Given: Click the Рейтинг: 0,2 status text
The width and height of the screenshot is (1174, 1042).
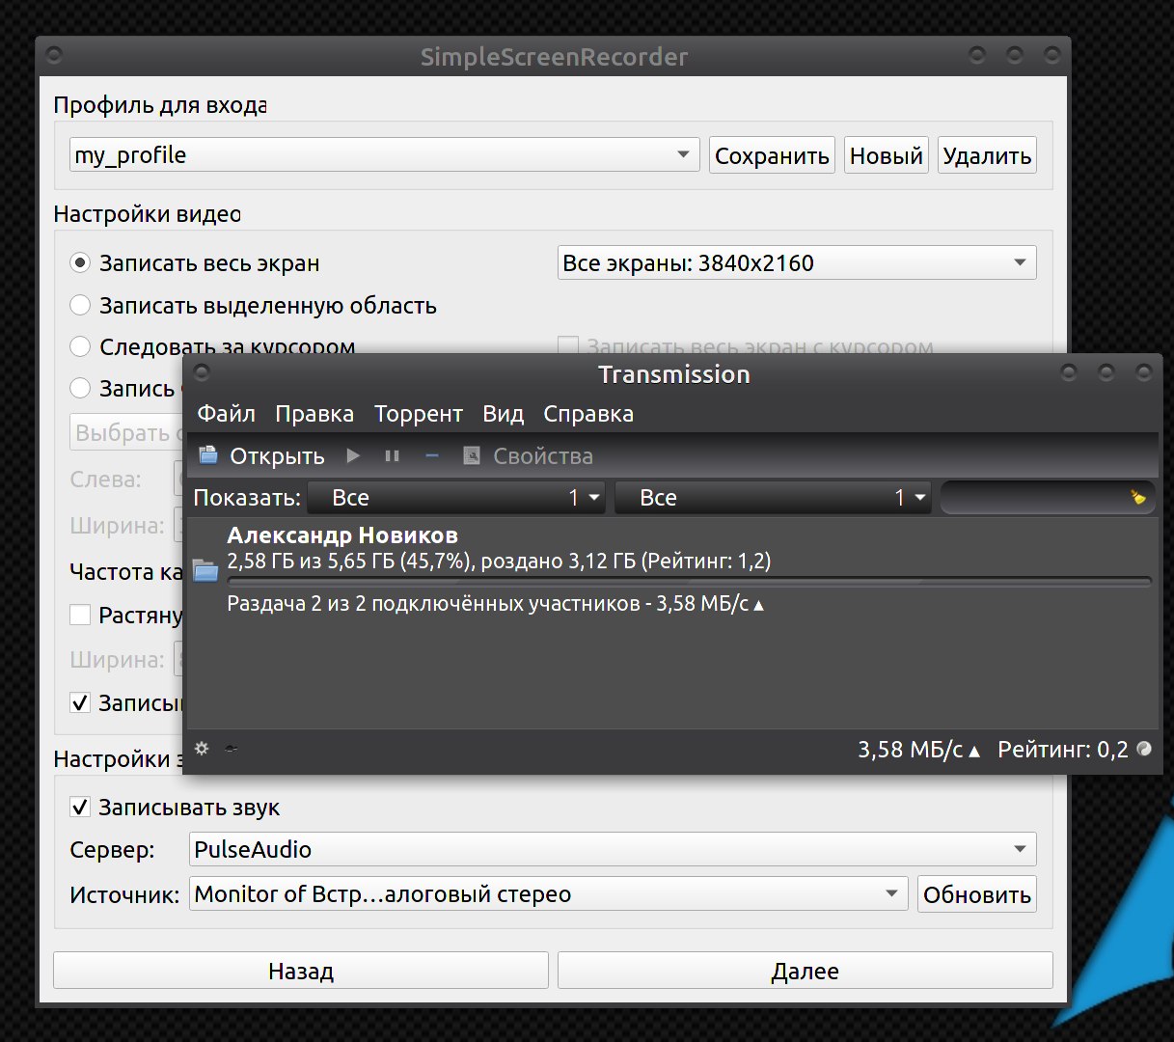Looking at the screenshot, I should click(x=1063, y=750).
